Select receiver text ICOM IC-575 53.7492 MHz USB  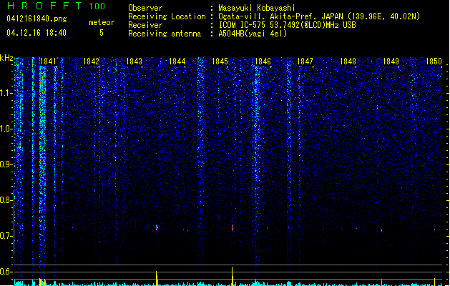point(288,25)
